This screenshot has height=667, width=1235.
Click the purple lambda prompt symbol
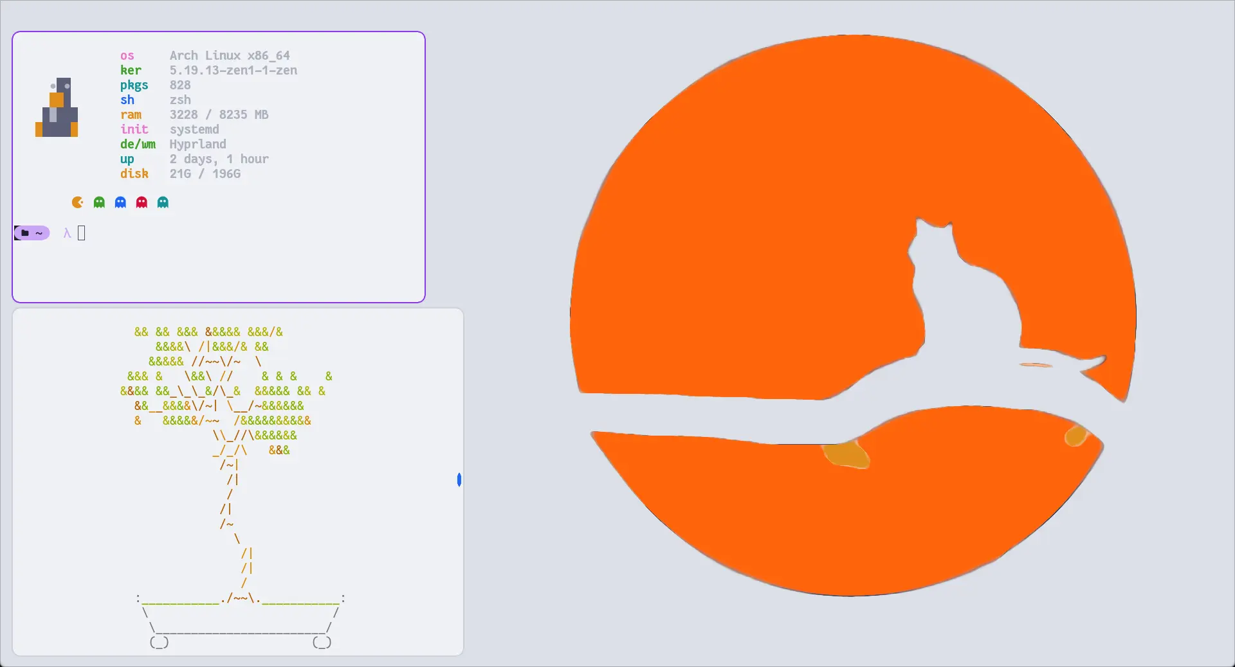[67, 233]
